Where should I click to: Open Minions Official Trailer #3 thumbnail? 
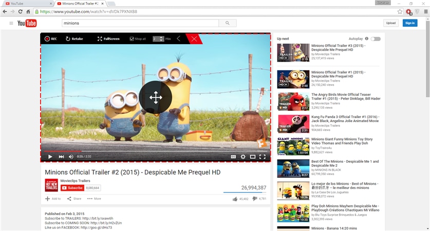tap(293, 52)
